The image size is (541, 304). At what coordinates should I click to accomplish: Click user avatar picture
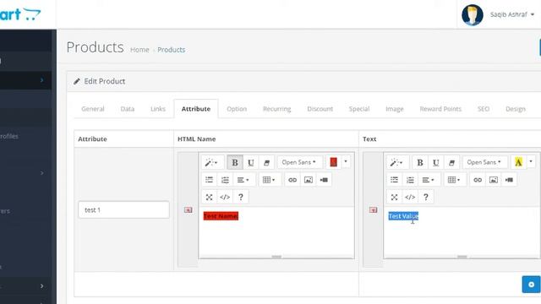(473, 15)
